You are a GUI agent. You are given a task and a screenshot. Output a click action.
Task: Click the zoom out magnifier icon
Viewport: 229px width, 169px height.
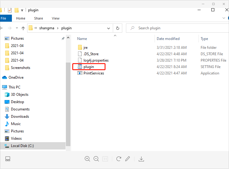pyautogui.click(x=96, y=159)
